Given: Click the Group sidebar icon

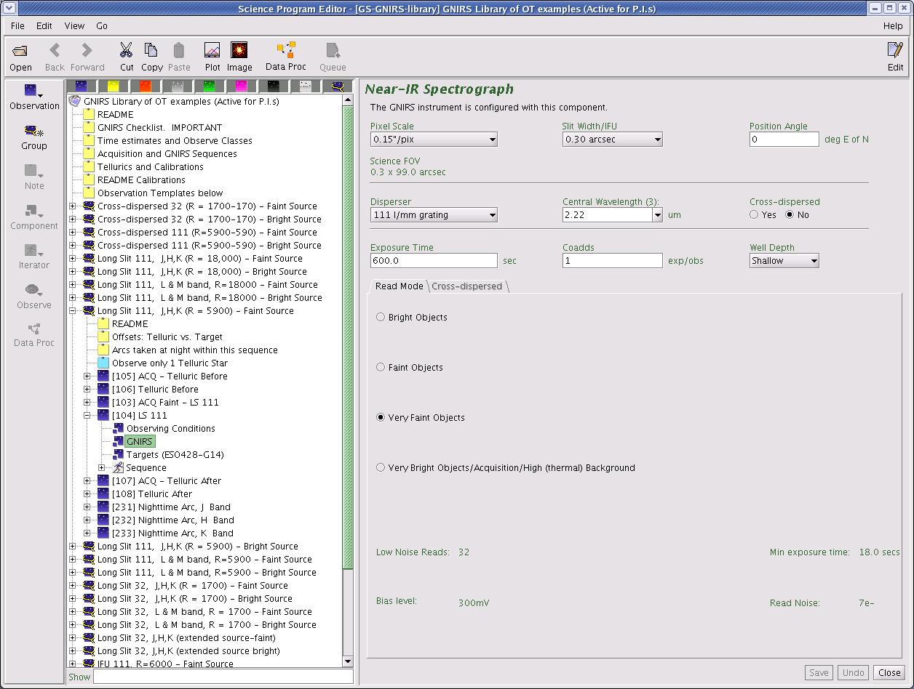Looking at the screenshot, I should point(33,132).
